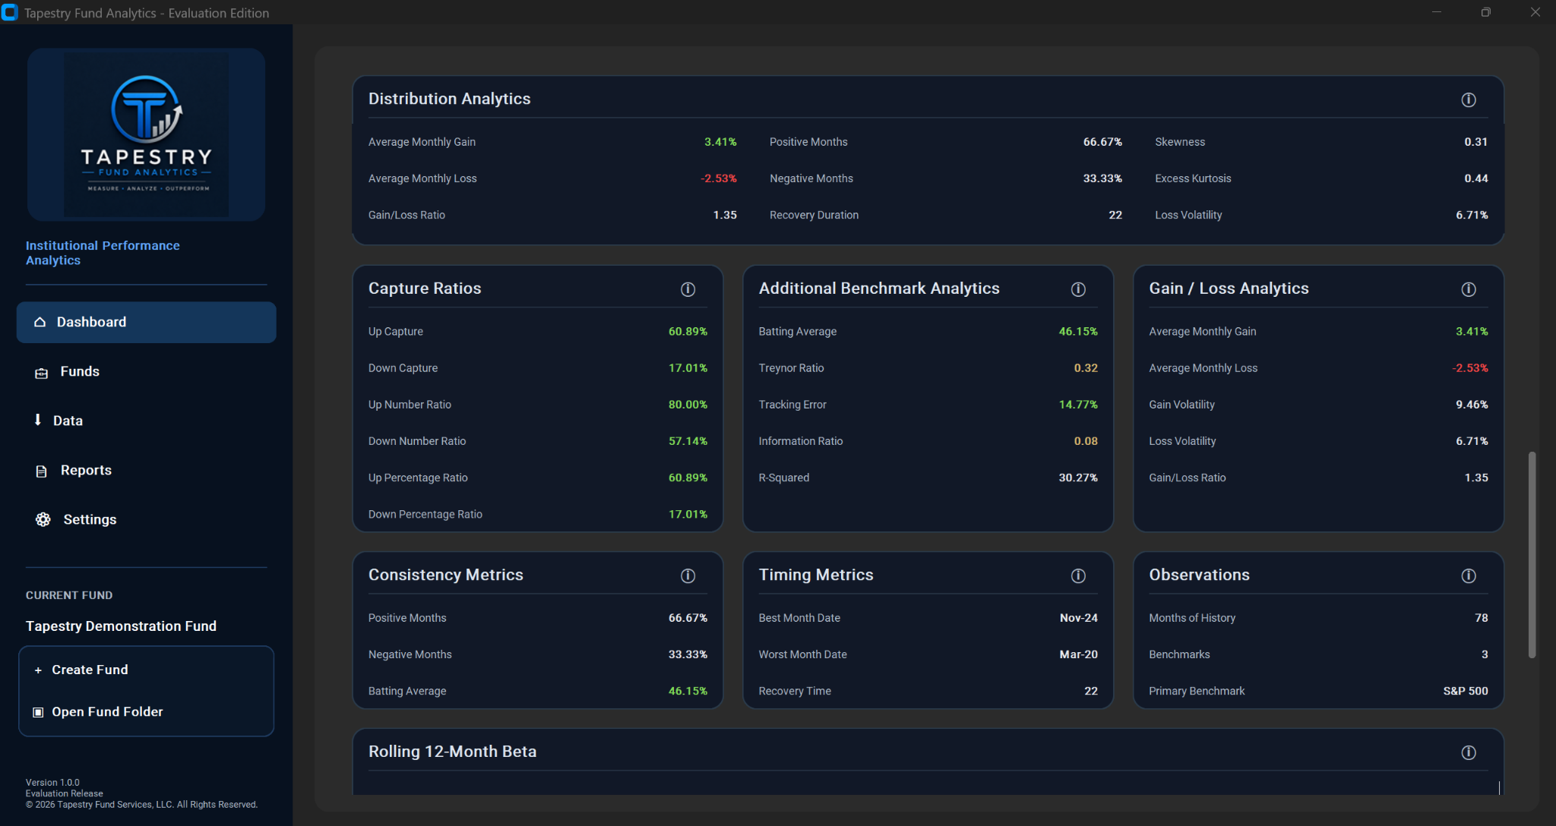
Task: Click the Settings gear icon
Action: (x=43, y=519)
